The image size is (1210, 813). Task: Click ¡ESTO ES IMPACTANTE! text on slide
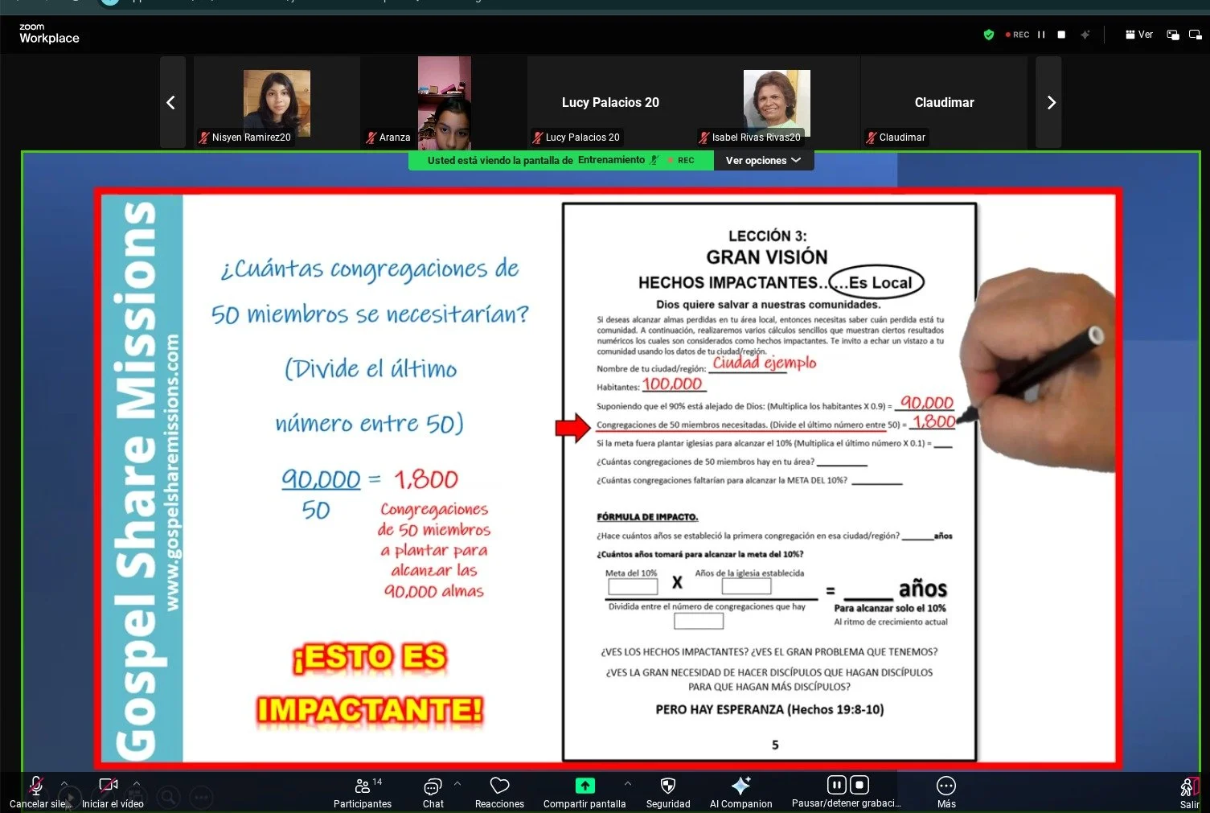click(370, 684)
